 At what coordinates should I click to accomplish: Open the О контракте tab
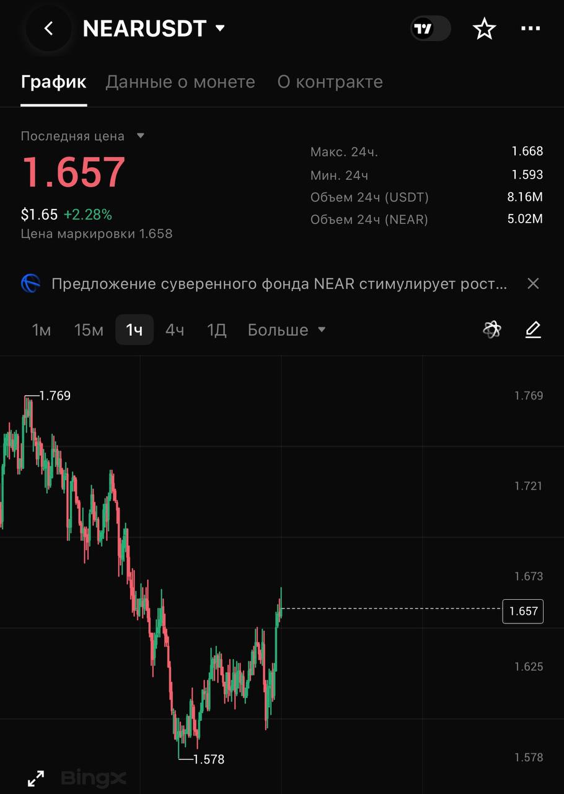[x=330, y=82]
